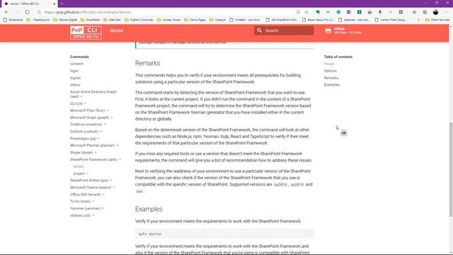Reload the current page
This screenshot has height=255, width=453.
tap(27, 12)
